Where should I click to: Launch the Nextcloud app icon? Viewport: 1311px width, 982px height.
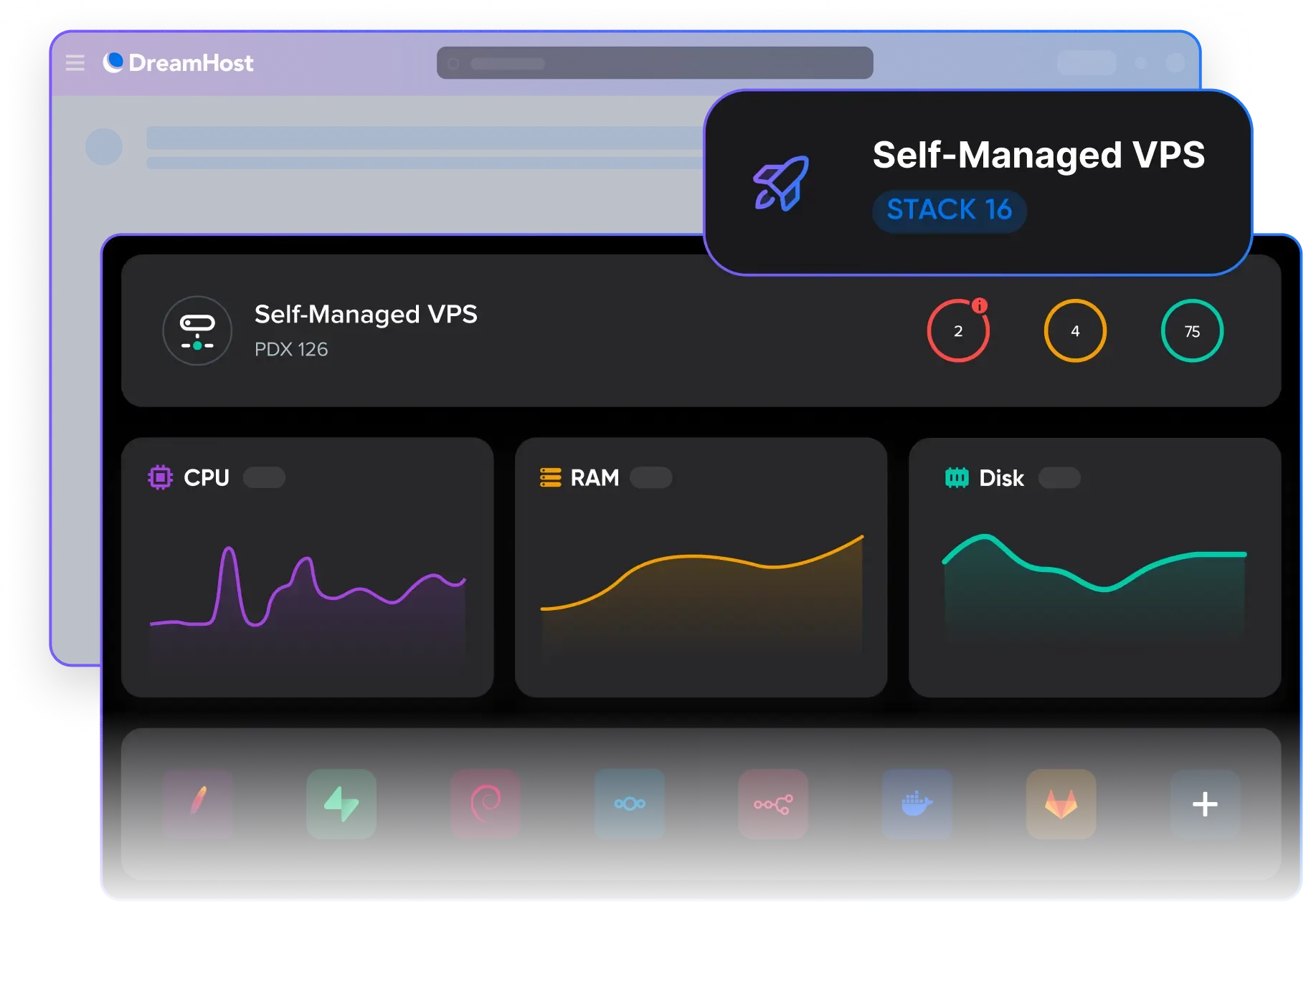[630, 804]
